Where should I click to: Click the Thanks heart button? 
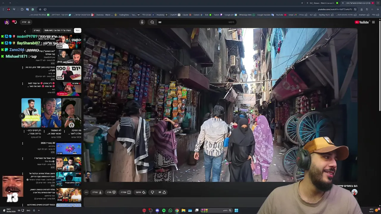pos(111,192)
